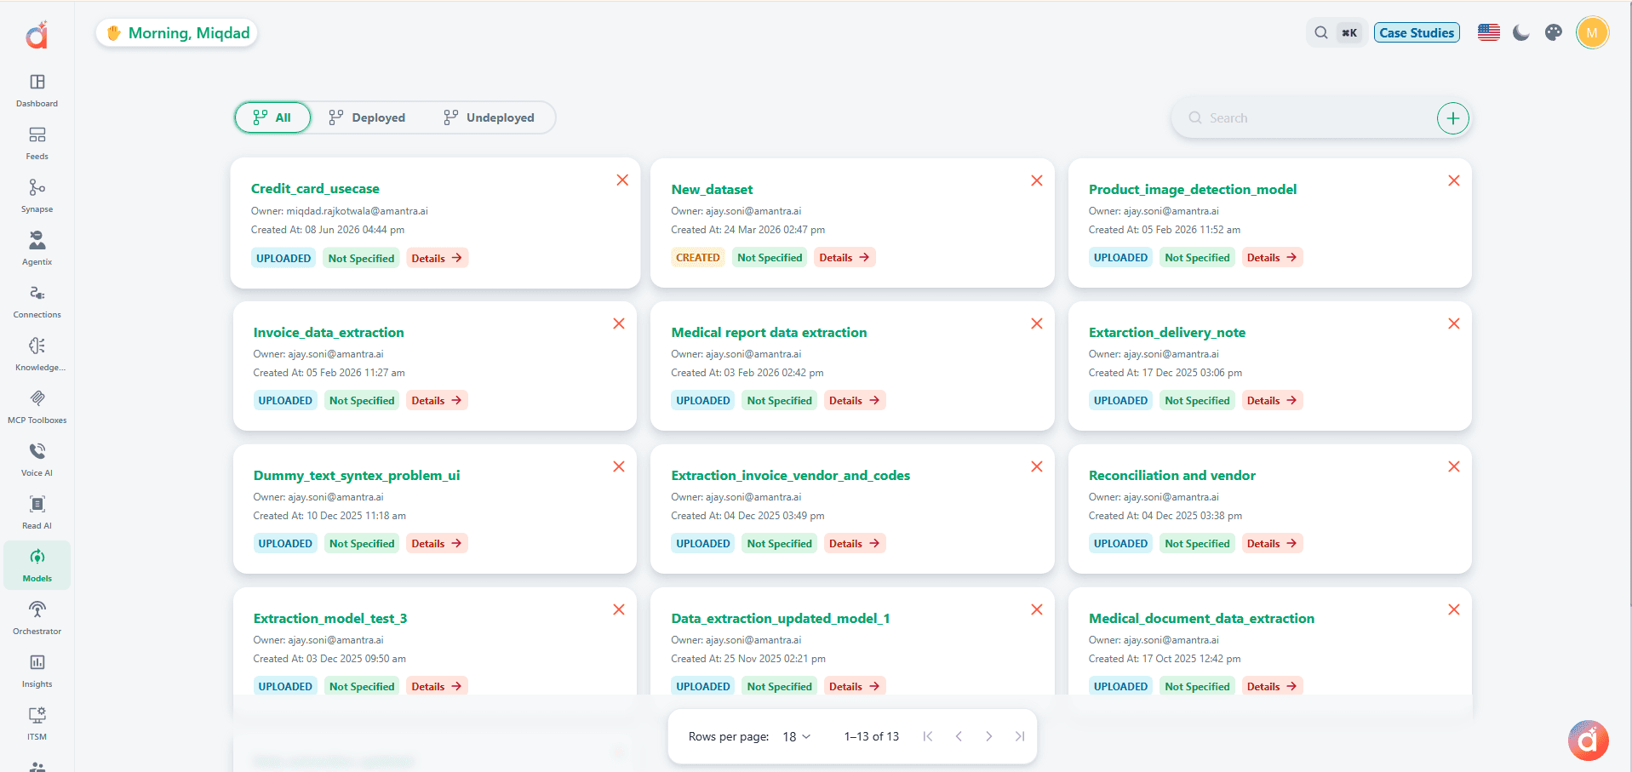Click the ⌘K shortcut badge

(1349, 33)
